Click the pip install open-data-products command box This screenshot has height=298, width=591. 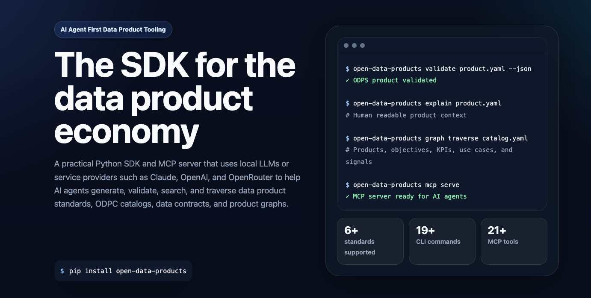(x=123, y=271)
